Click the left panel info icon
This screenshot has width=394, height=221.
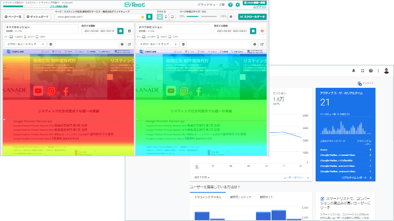[122, 44]
